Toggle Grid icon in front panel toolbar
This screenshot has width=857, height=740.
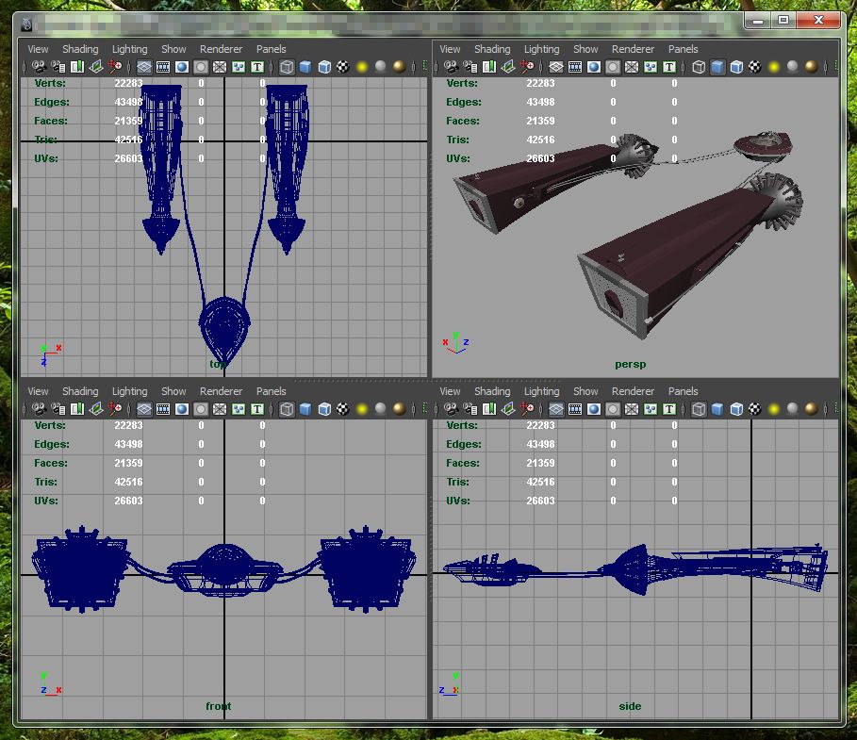click(144, 409)
